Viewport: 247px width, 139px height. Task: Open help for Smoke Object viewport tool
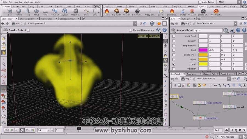click(x=165, y=30)
